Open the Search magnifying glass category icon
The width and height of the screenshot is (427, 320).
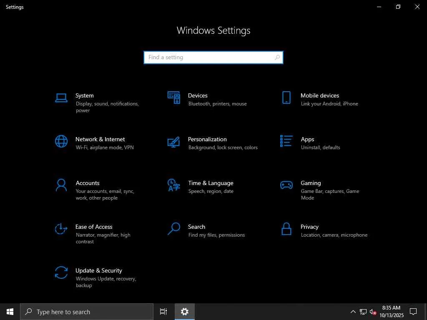point(174,229)
